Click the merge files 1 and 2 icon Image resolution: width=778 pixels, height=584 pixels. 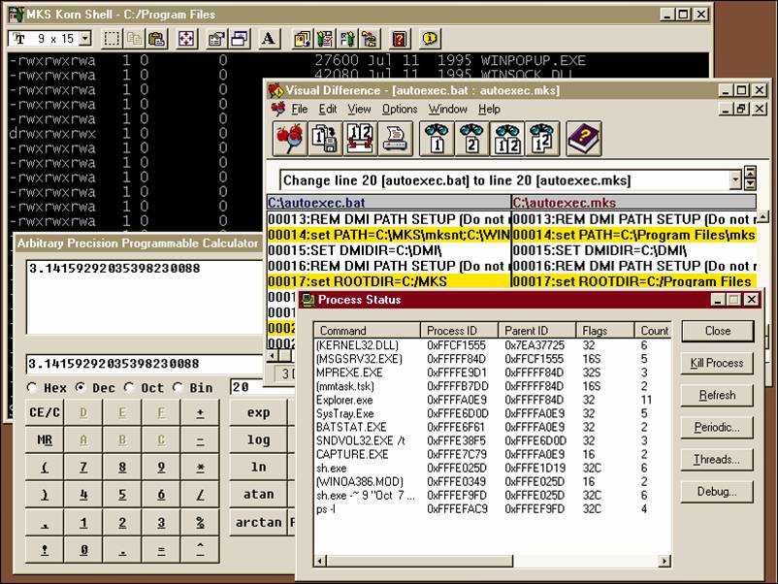coord(360,139)
